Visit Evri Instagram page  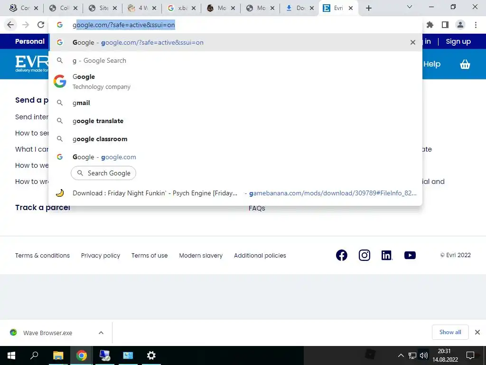[x=364, y=255]
